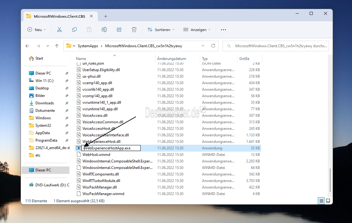This screenshot has height=223, width=352.
Task: Sort by Typ column header
Action: point(205,58)
